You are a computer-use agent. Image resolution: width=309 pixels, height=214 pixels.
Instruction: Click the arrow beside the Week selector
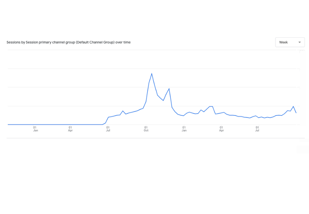[x=299, y=42]
